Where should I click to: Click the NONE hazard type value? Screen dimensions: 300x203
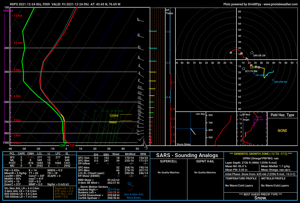(282, 131)
